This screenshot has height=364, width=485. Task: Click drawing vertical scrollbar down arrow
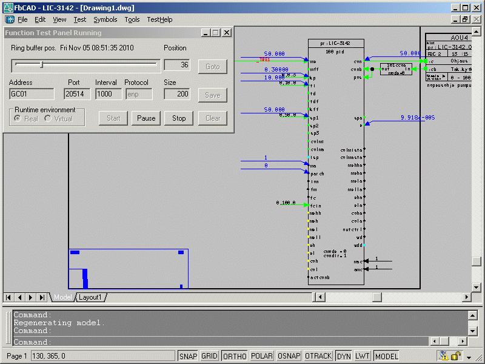pyautogui.click(x=476, y=288)
